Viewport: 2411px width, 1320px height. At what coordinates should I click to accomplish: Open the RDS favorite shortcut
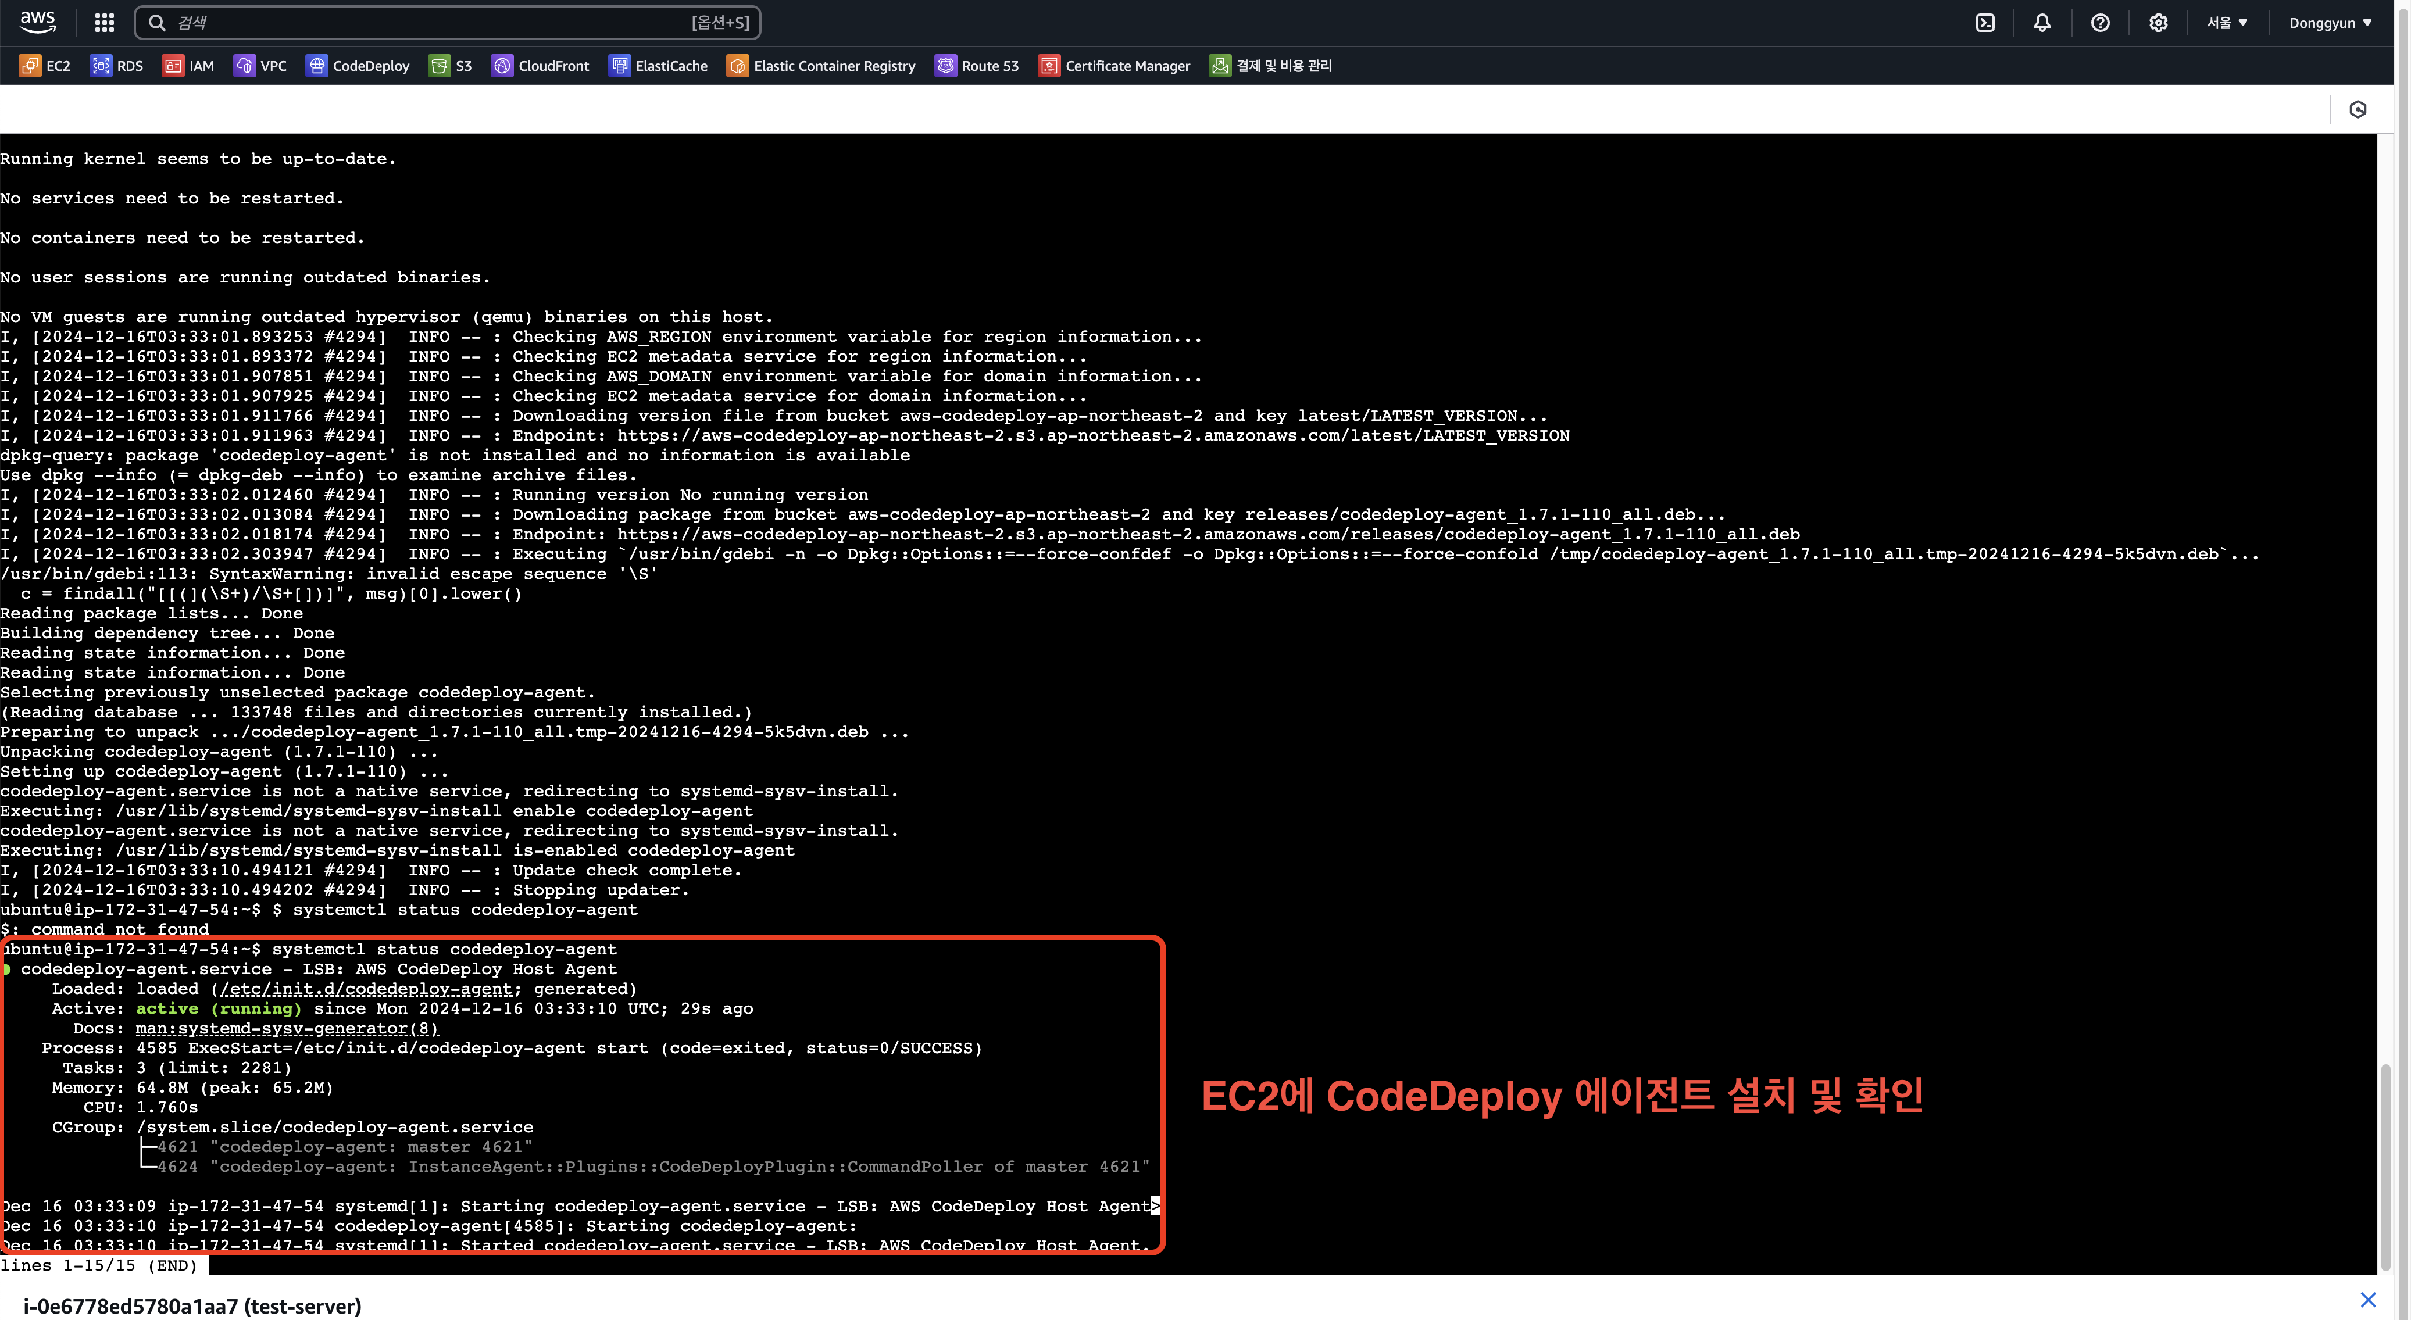pos(117,66)
